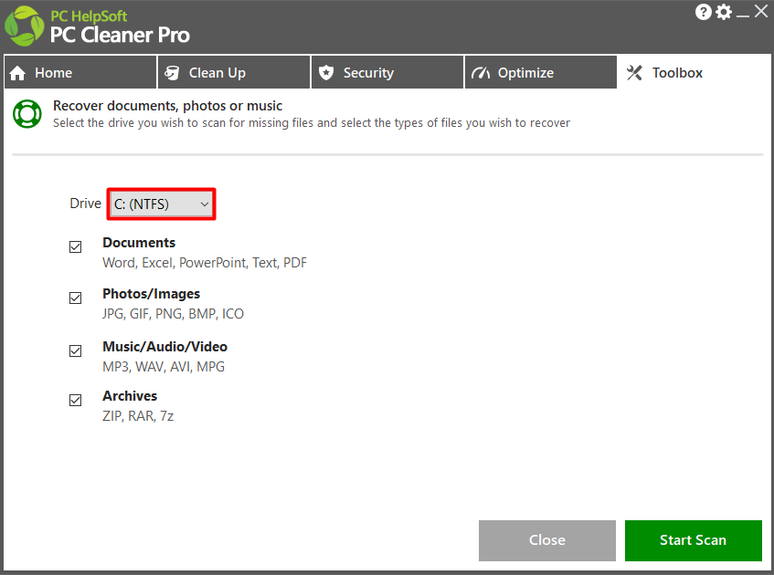Click the Photos/Images label
Screen dimensions: 774x575
[x=151, y=294]
